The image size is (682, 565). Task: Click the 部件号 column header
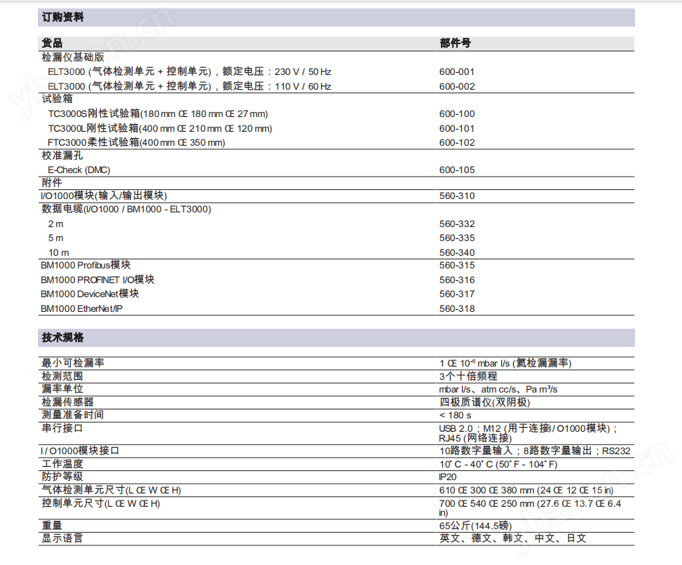pyautogui.click(x=455, y=43)
